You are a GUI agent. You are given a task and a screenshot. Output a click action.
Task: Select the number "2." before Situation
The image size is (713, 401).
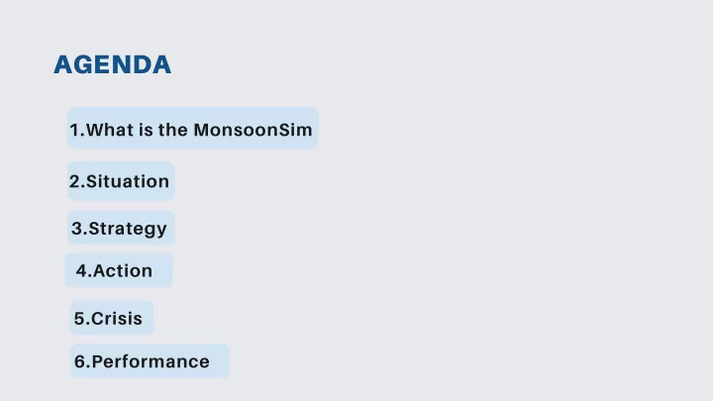point(77,181)
